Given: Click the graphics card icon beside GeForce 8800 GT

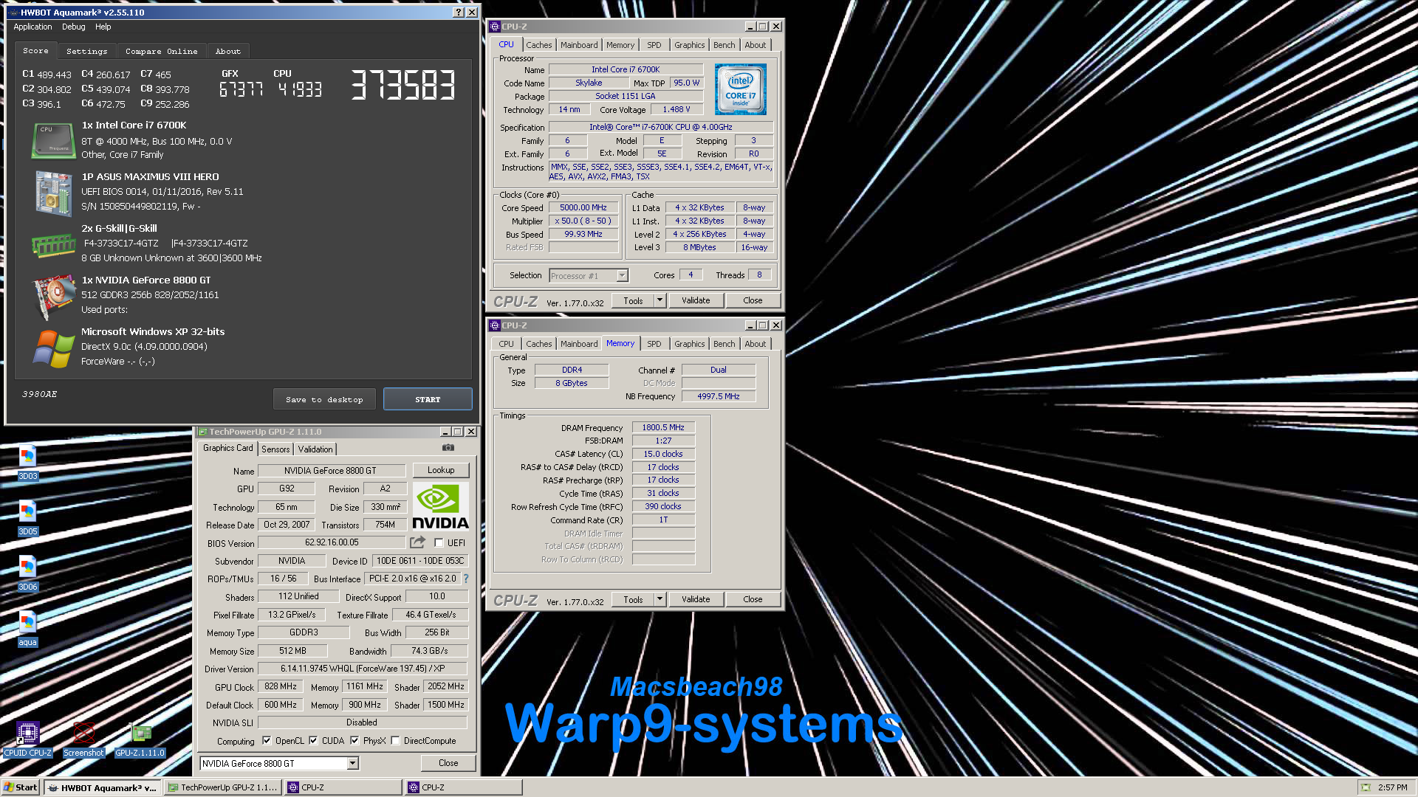Looking at the screenshot, I should [x=53, y=297].
